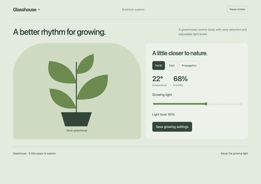Choose the Propagation zone tab
Screen dimensions: 261x184
coord(189,65)
